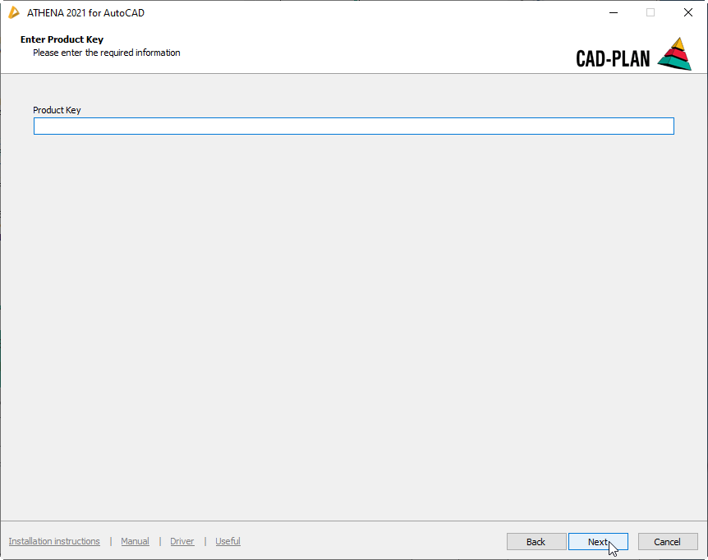Click the CAD-PLAN pyramid logo
Screen dimensions: 708x560
click(x=674, y=54)
